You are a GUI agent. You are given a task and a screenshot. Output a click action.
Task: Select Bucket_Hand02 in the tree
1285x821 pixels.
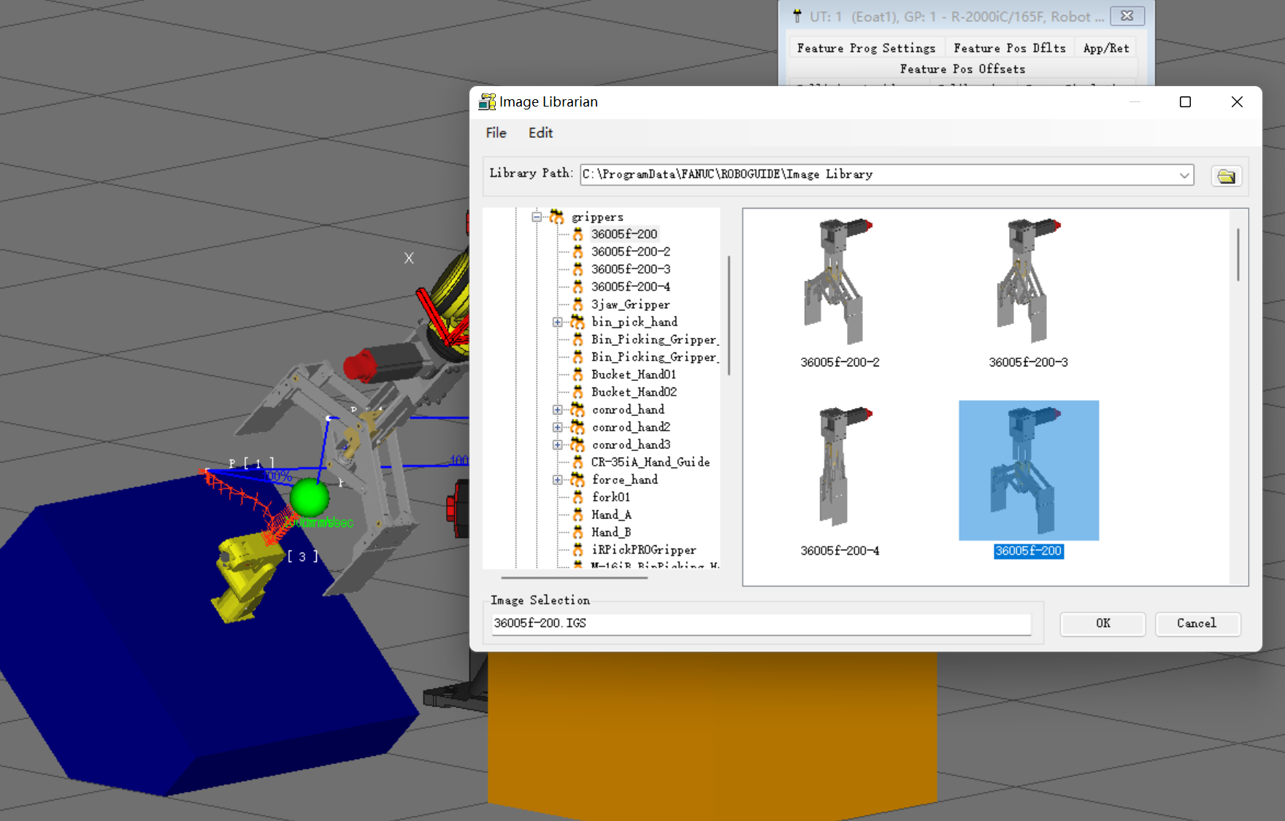pos(634,392)
